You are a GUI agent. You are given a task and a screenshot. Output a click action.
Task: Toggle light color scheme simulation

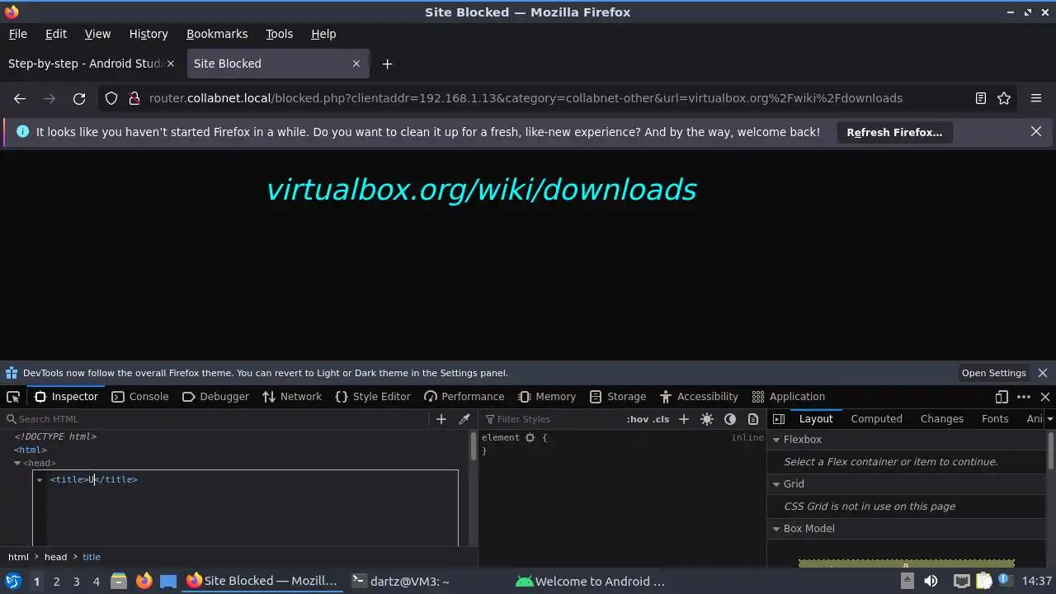click(x=707, y=419)
